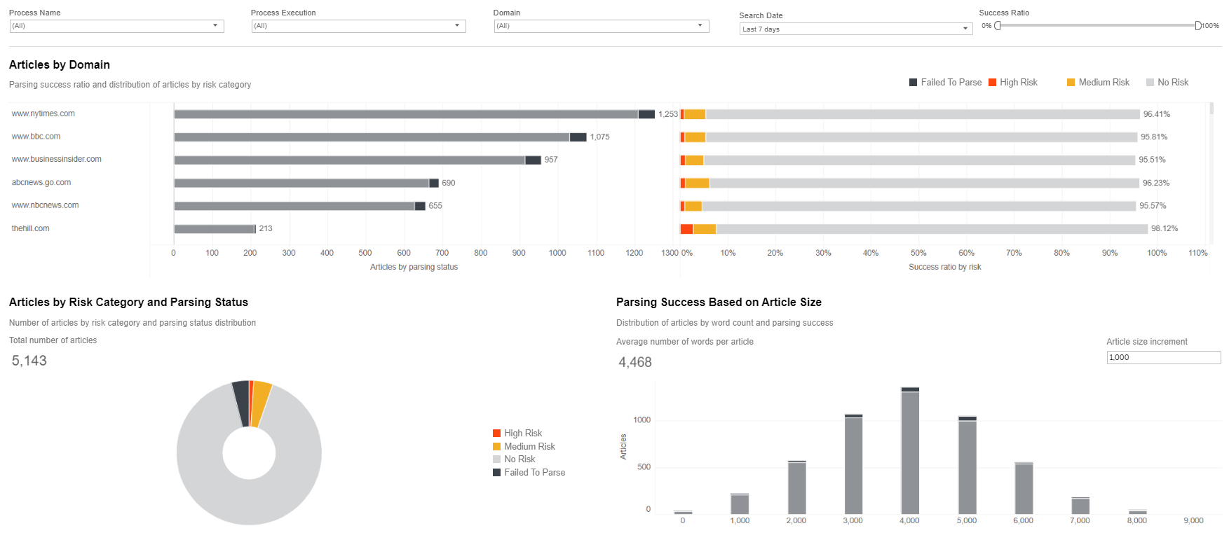Open the Search Date dropdown showing Last 7 days

coord(856,29)
